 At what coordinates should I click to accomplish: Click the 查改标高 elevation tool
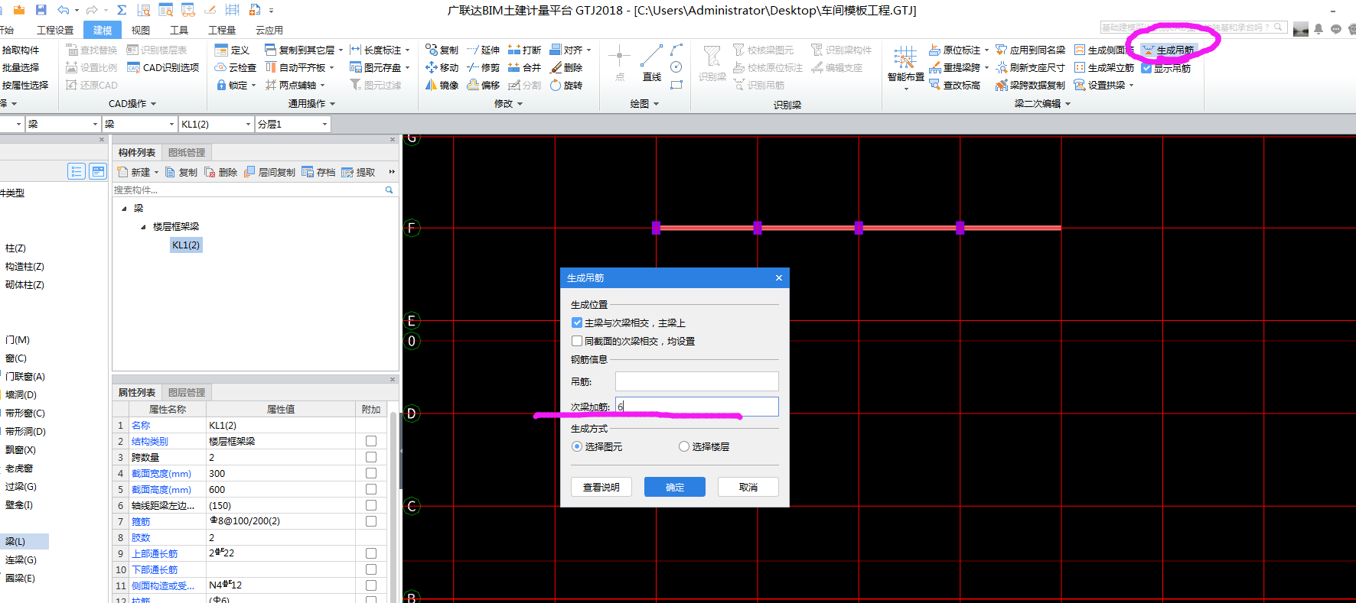tap(954, 85)
